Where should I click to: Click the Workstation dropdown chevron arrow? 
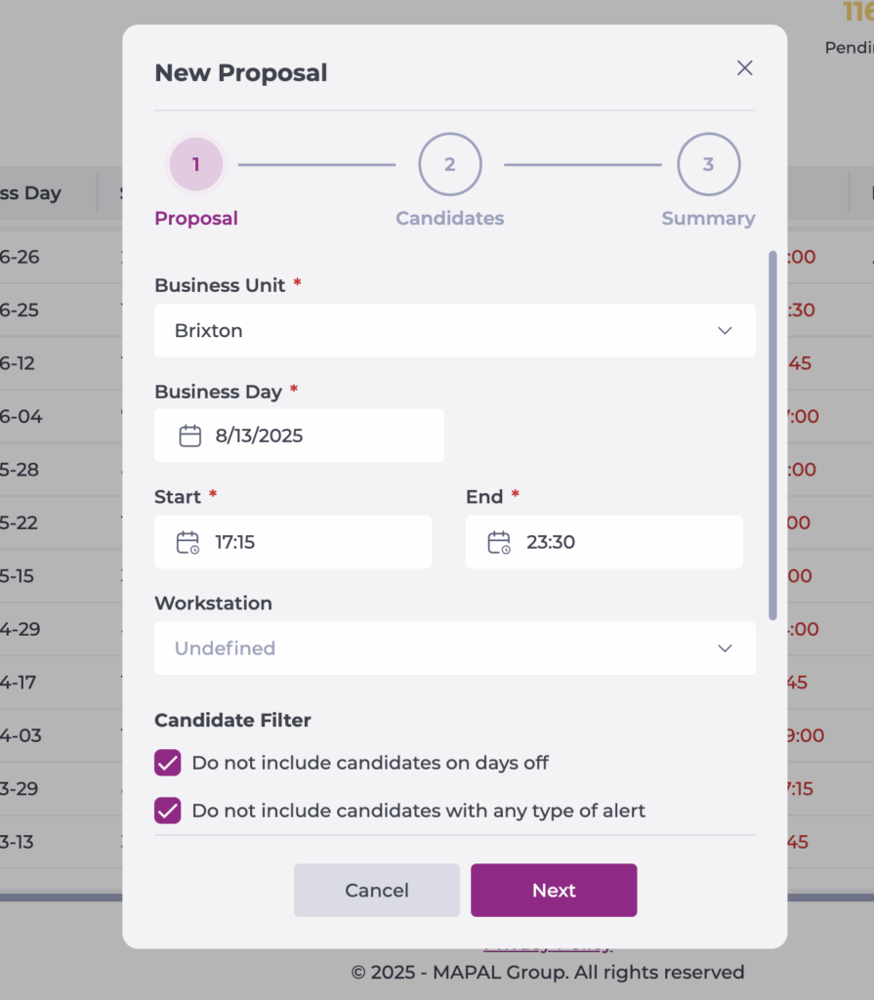(725, 648)
